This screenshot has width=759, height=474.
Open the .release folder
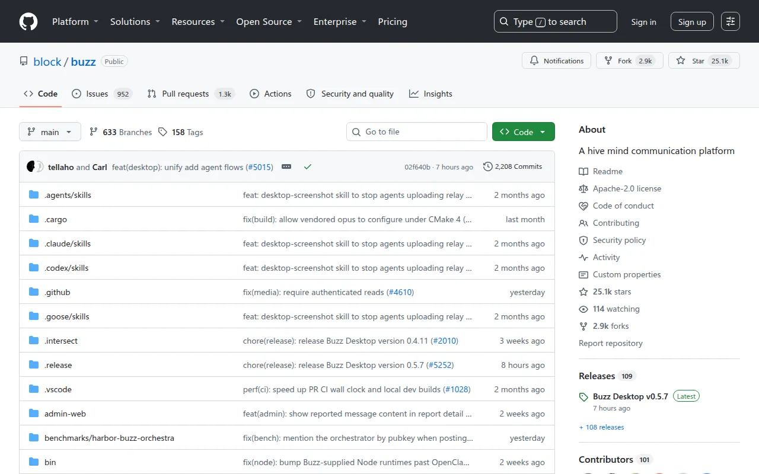[x=58, y=365]
